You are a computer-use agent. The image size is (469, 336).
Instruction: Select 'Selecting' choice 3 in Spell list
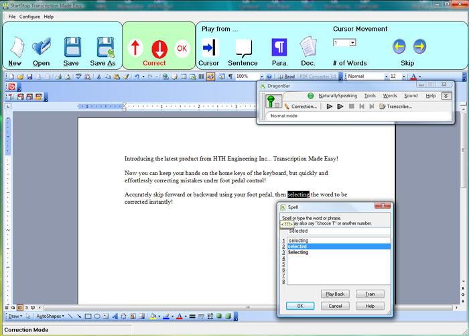click(338, 252)
